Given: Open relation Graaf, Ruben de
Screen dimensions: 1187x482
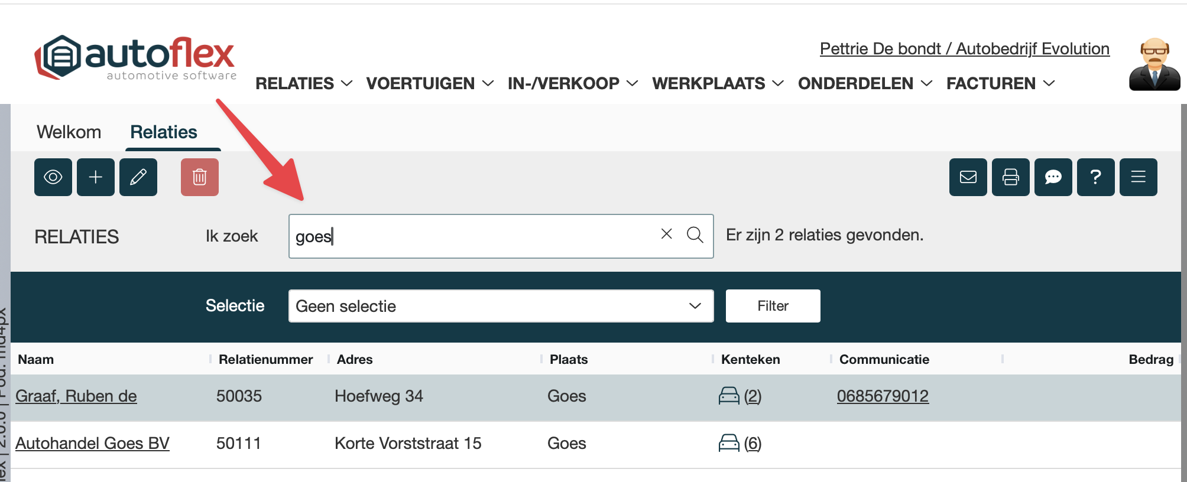Looking at the screenshot, I should click(76, 396).
